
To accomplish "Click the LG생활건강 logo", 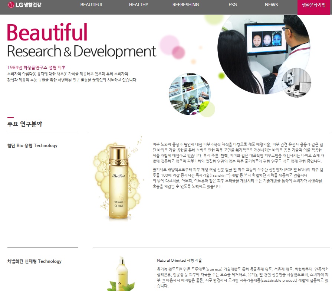I will [x=24, y=5].
